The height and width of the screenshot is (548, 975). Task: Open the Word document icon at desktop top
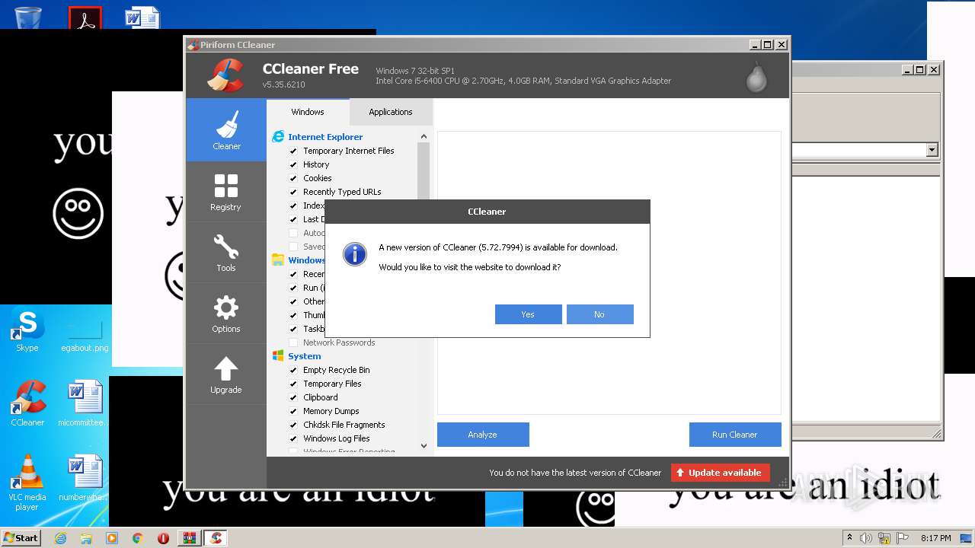click(142, 17)
